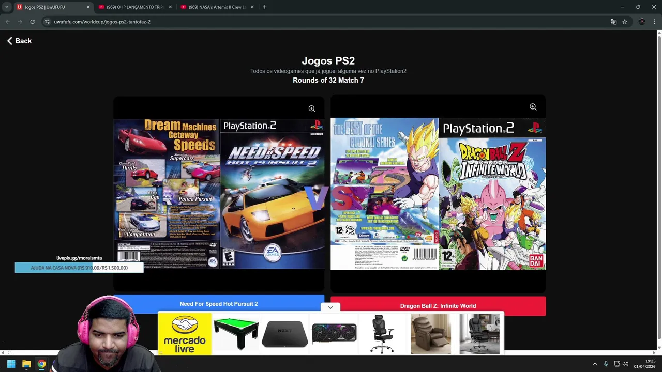Close the NASA's Artemis II tab
The height and width of the screenshot is (372, 662).
253,7
